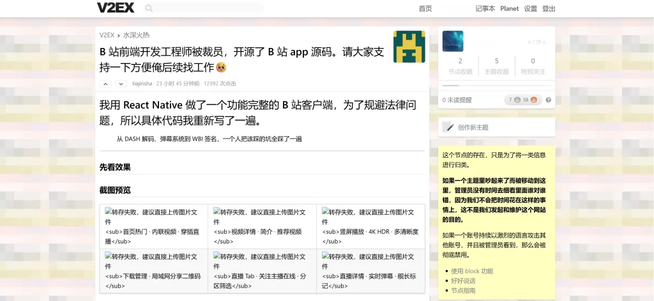Click the V2EX logo in the header
Image resolution: width=654 pixels, height=301 pixels.
click(x=114, y=8)
